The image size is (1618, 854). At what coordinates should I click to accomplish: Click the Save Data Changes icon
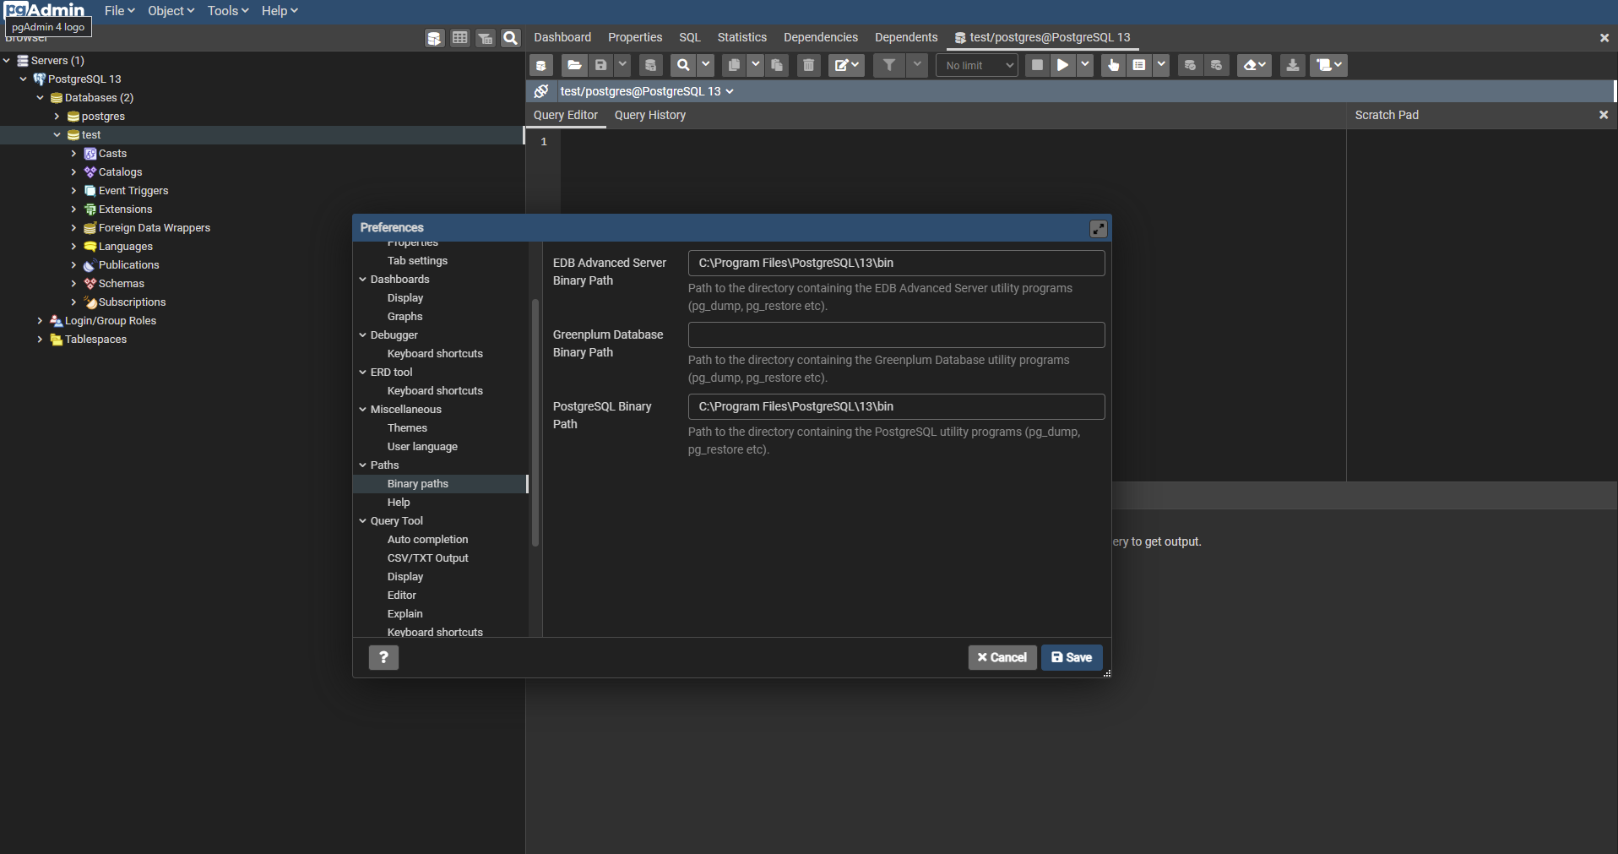[650, 65]
